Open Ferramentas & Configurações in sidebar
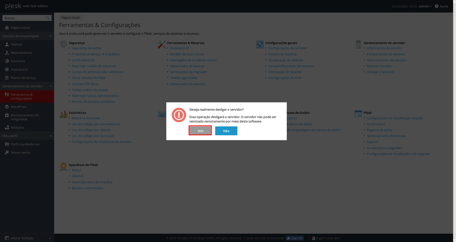456x242 pixels. coord(26,96)
